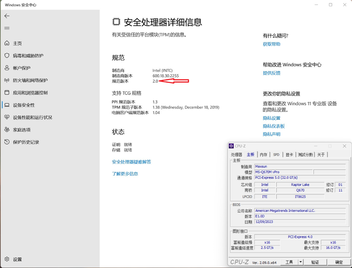Click the protection history clock icon
The image size is (352, 268).
(x=7, y=142)
